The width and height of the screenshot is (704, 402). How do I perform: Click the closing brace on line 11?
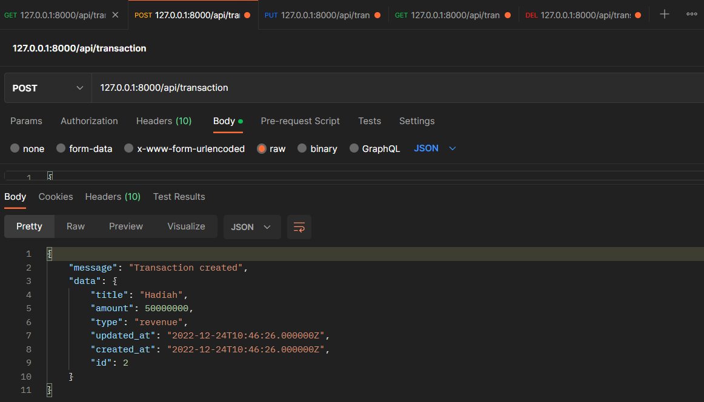[x=50, y=390]
